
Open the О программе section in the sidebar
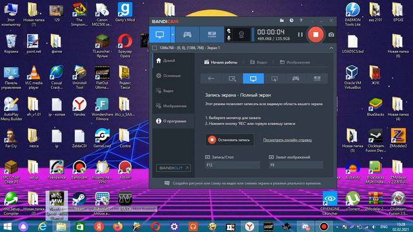coord(174,121)
